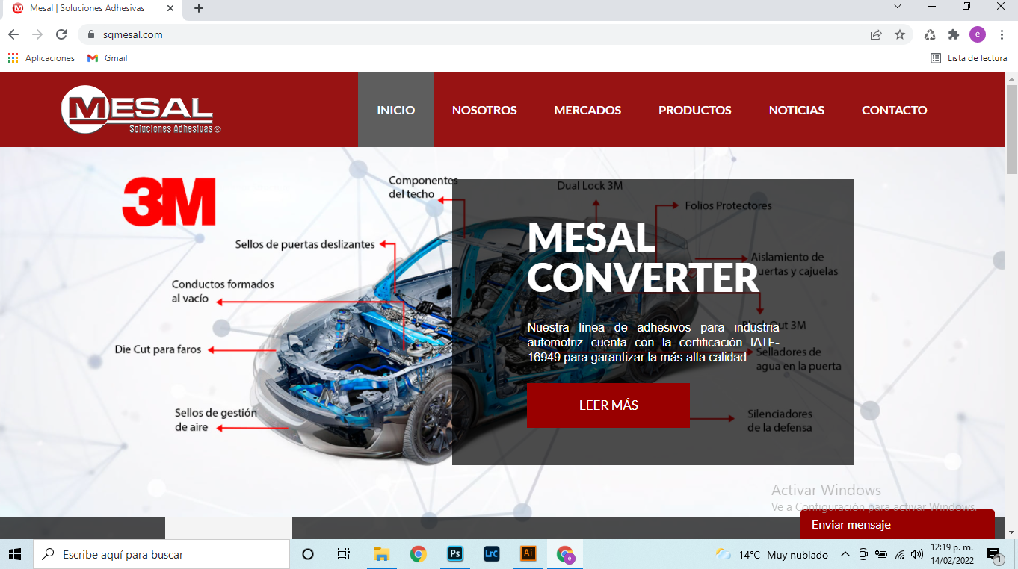Click the volume icon in the system tray
Image resolution: width=1018 pixels, height=569 pixels.
[916, 554]
